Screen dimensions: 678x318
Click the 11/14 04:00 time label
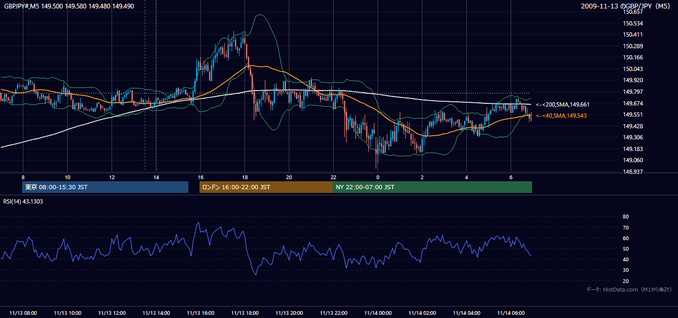point(466,313)
